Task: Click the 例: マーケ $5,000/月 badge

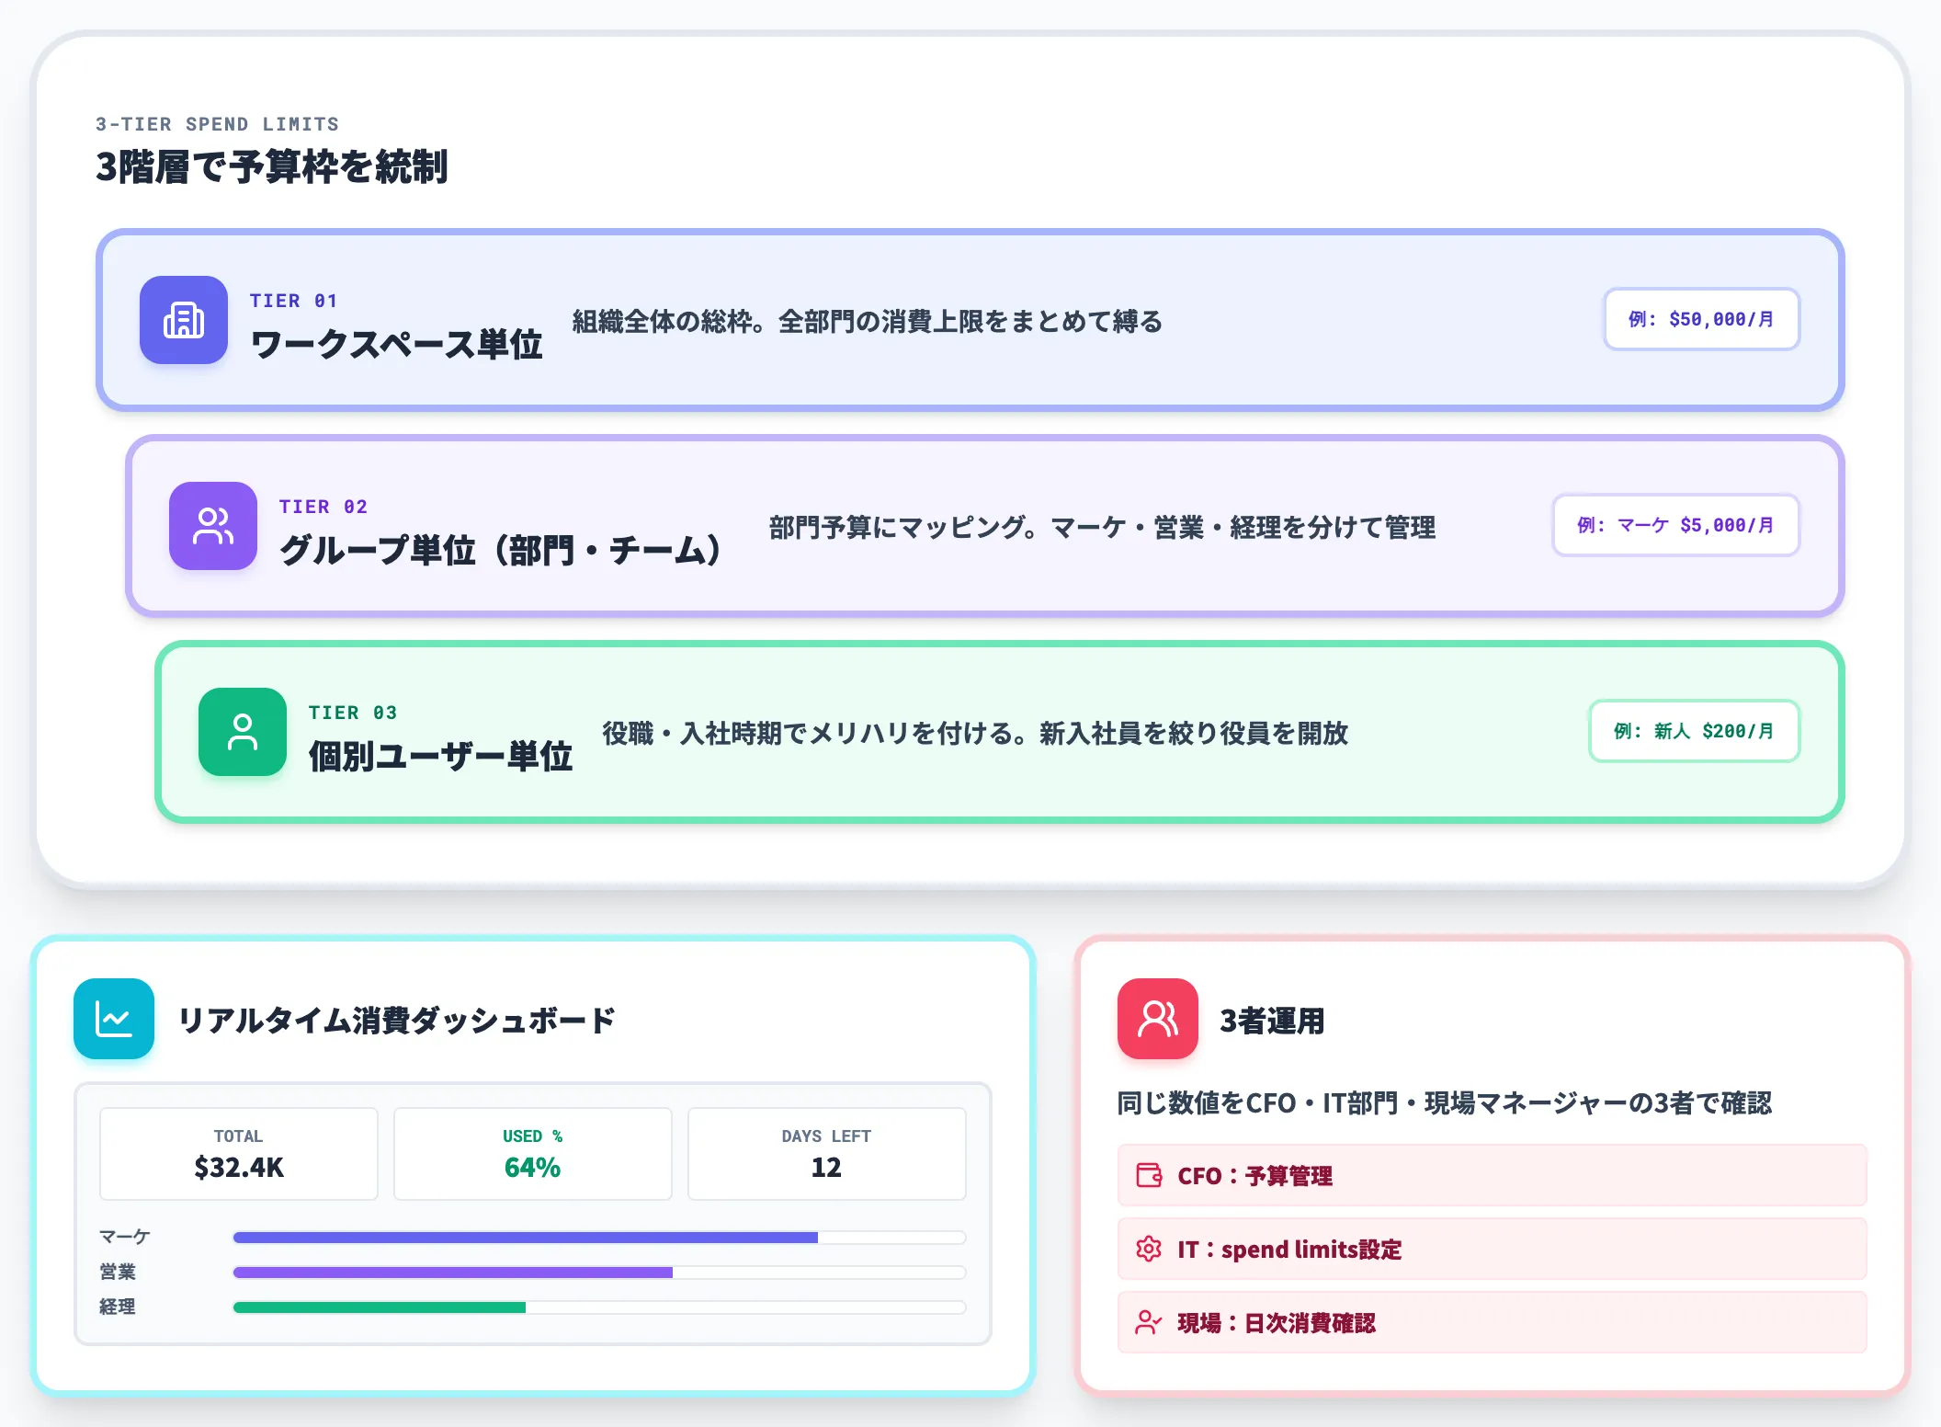Action: point(1676,525)
